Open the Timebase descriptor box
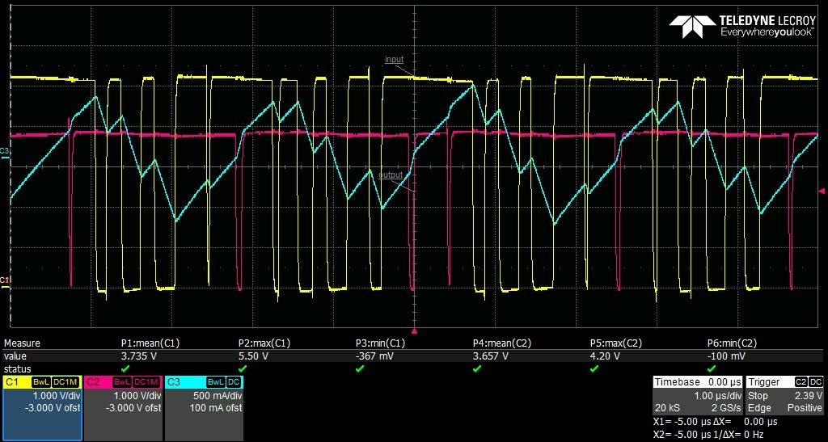Viewport: 828px width, 442px height. point(698,396)
